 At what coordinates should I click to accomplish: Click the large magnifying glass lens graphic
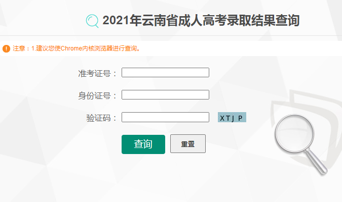click(x=294, y=133)
